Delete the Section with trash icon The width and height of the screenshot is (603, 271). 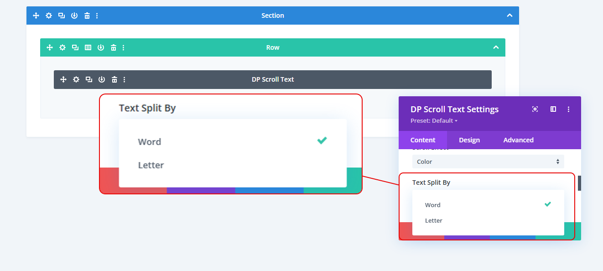click(x=87, y=16)
